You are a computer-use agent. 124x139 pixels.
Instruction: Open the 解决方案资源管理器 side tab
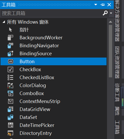click(117, 21)
